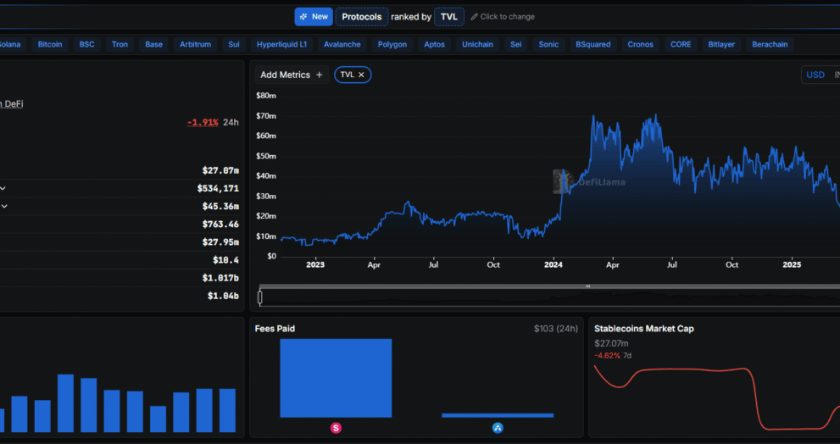Open the Polygon chain
The image size is (840, 444).
pyautogui.click(x=392, y=44)
